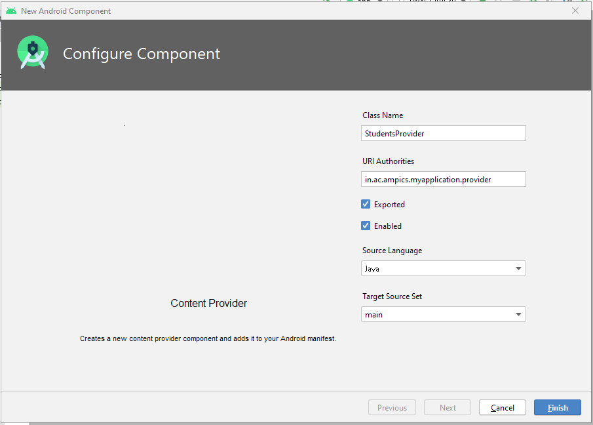
Task: Click the New Android Component window title
Action: 66,11
